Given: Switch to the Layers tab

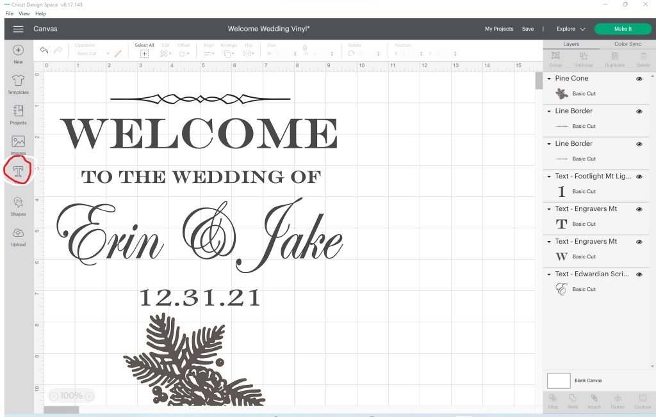Looking at the screenshot, I should tap(571, 44).
